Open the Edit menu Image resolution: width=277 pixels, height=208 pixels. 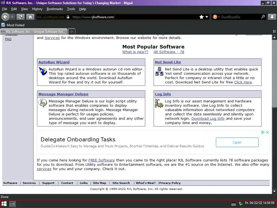point(14,9)
